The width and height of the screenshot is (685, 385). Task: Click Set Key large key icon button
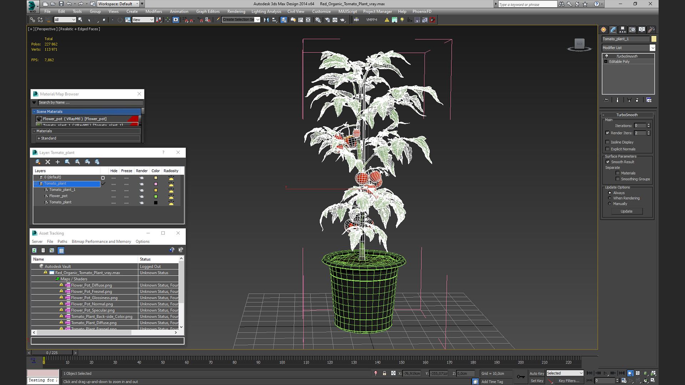pyautogui.click(x=521, y=377)
